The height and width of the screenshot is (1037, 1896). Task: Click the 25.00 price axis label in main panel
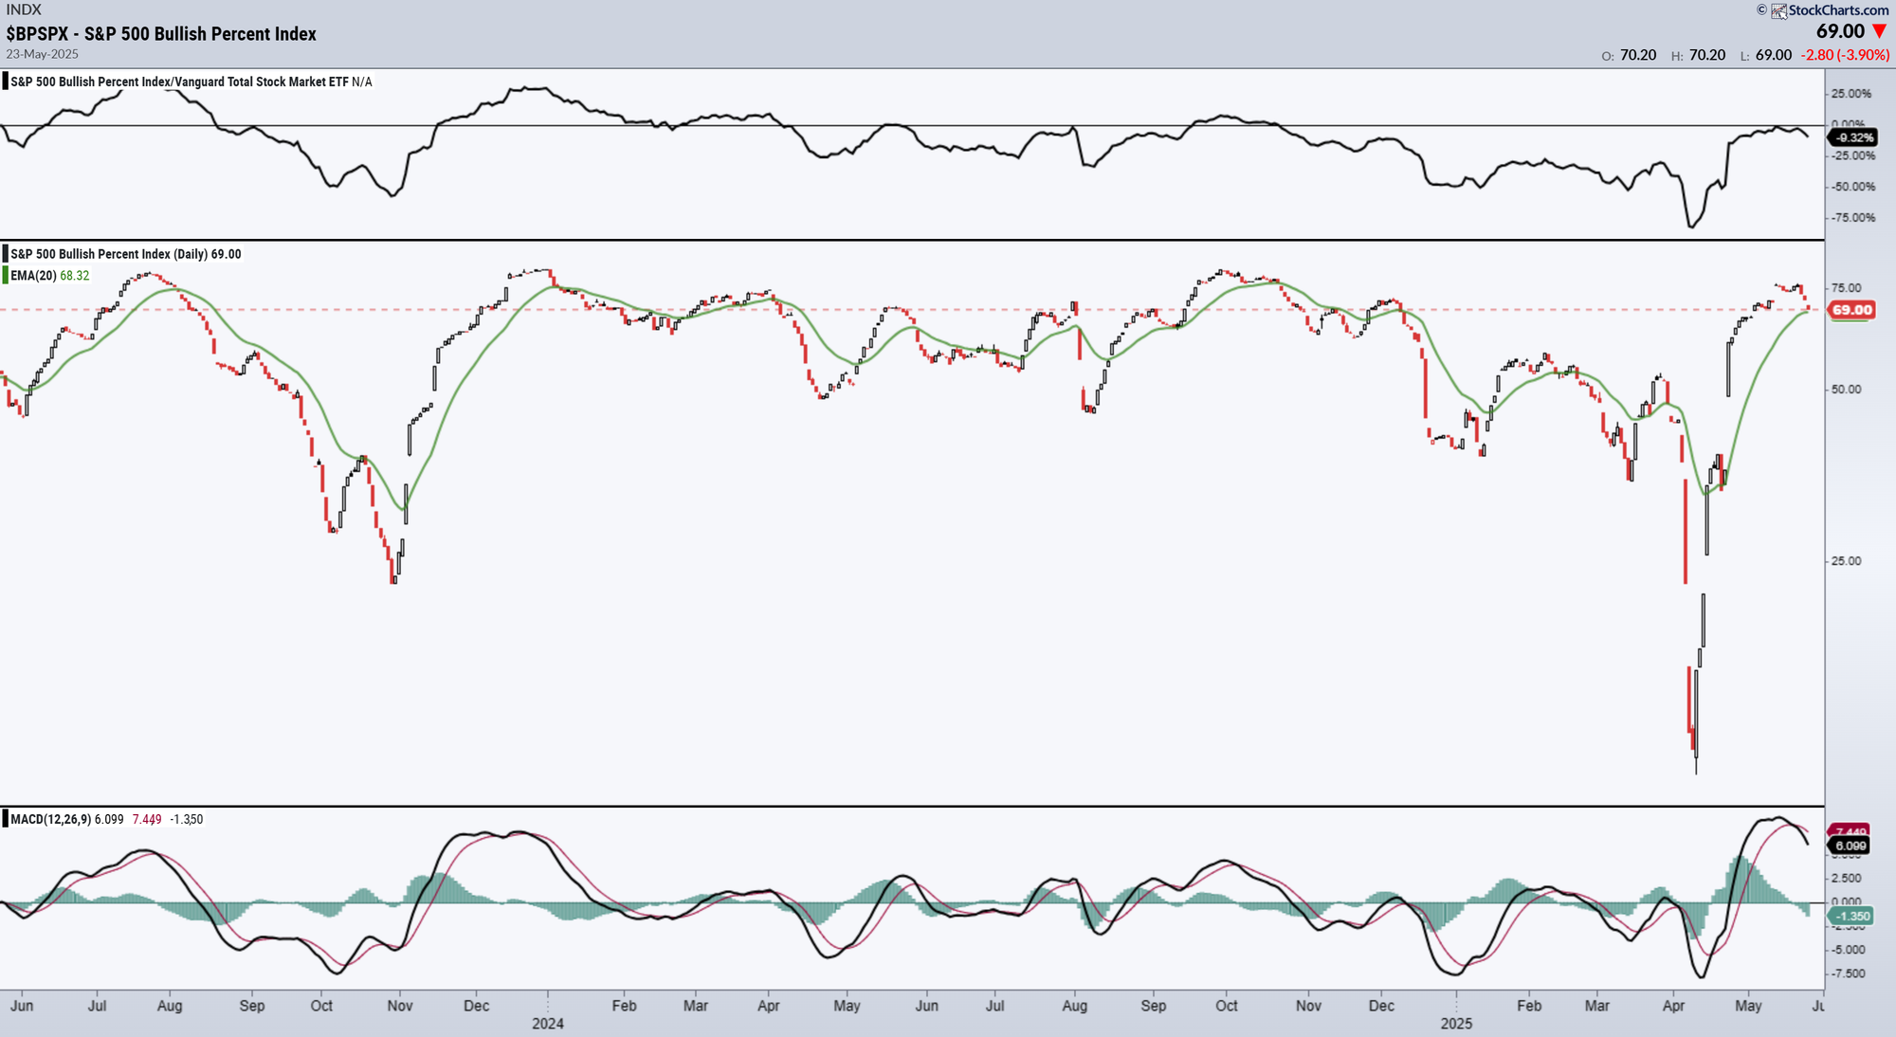(x=1846, y=561)
